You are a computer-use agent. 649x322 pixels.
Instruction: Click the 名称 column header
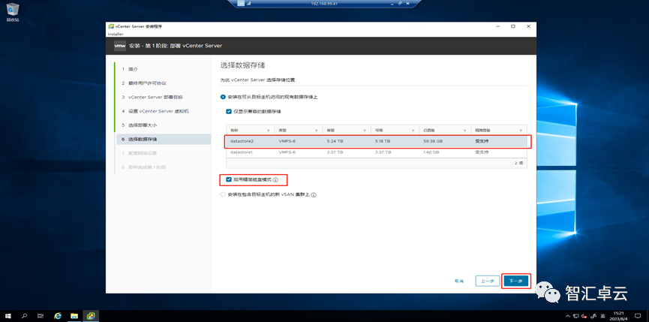click(235, 131)
